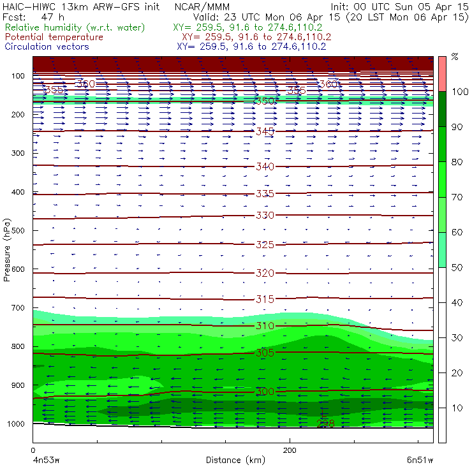This screenshot has width=472, height=472.
Task: Click the 400 hPa pressure axis label
Action: click(x=18, y=192)
